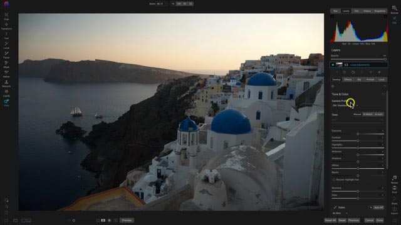Switch to the Local tab in edit panel
Viewport: 401px width, 225px height.
(x=382, y=79)
